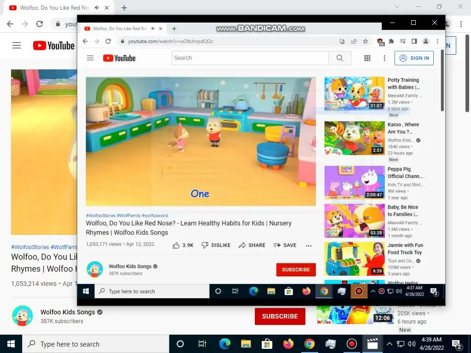Go back in background Chrome window
The width and height of the screenshot is (471, 353).
click(x=10, y=24)
